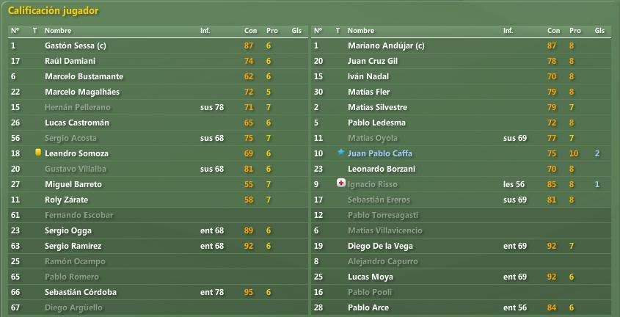
Task: Click yellow card icon beside Leandro Somoza
Action: pyautogui.click(x=38, y=153)
